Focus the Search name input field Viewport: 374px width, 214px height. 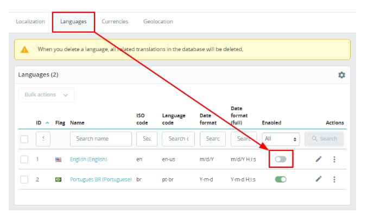pos(100,139)
